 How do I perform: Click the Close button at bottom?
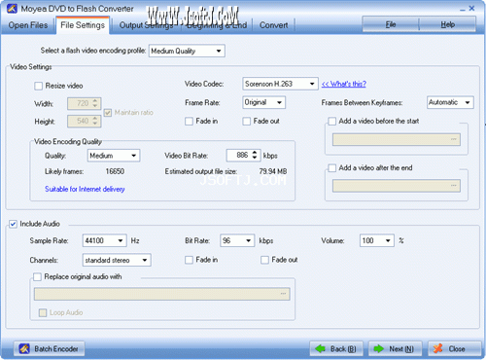tap(454, 349)
